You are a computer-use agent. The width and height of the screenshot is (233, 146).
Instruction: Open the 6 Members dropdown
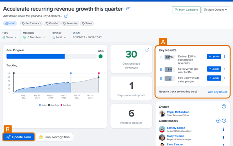pos(34,37)
